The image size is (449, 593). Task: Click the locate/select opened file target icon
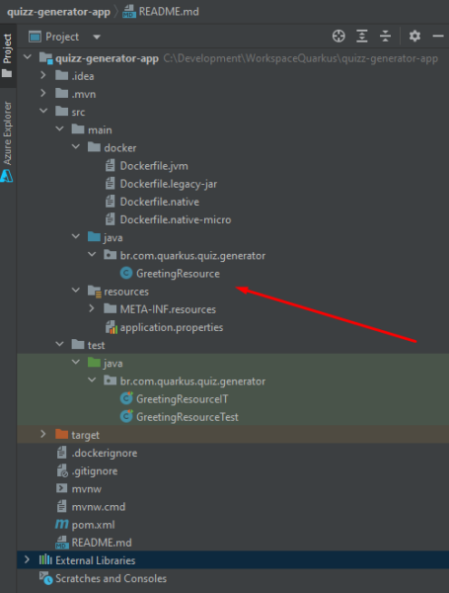[x=338, y=37]
